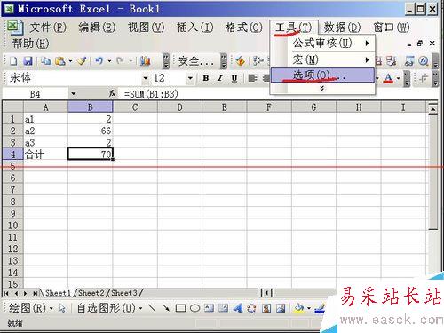The width and height of the screenshot is (444, 333).
Task: Click the New workbook icon
Action: coord(13,61)
